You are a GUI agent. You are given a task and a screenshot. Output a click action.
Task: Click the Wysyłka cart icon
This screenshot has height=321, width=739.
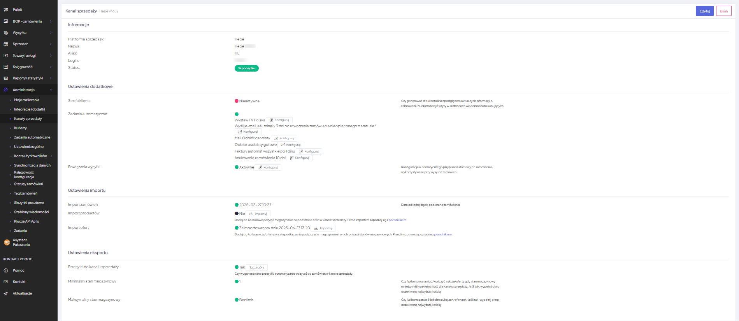tap(6, 33)
